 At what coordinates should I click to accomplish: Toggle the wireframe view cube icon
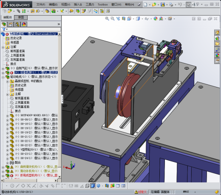99,186
